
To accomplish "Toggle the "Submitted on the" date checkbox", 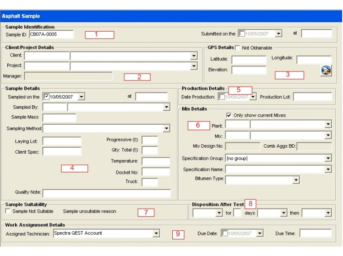I will (x=243, y=33).
